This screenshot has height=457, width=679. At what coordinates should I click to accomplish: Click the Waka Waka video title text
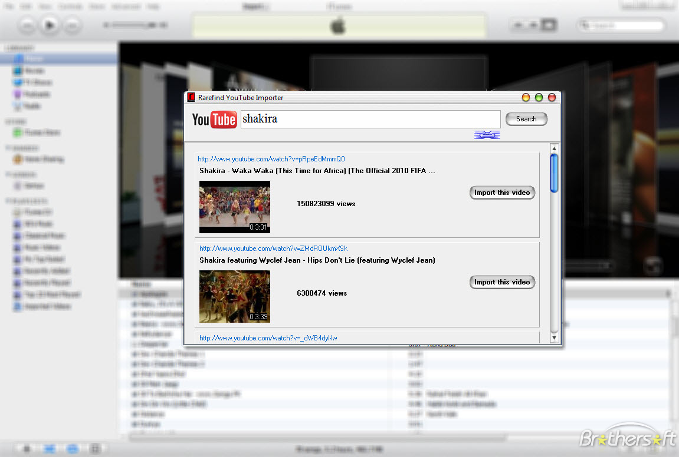(x=317, y=170)
